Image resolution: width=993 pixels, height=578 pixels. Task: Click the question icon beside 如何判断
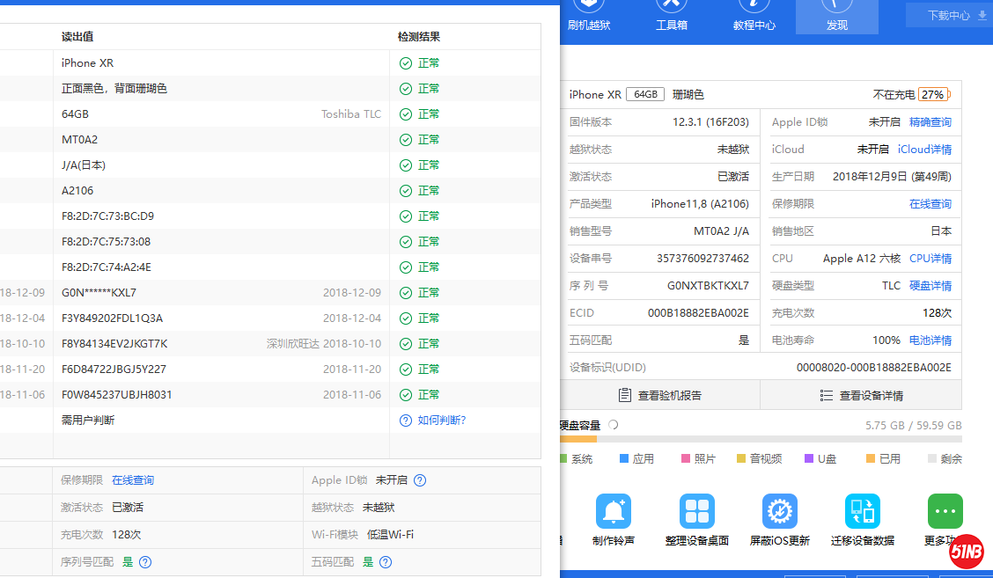click(405, 421)
